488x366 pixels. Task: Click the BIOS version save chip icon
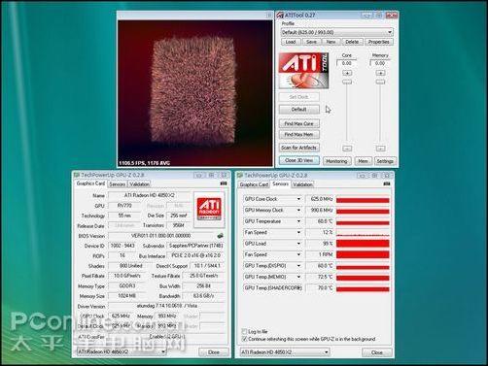tap(221, 236)
